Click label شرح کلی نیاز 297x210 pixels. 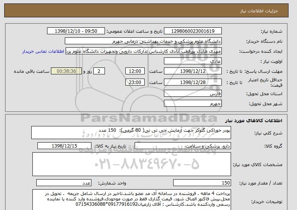tap(268, 133)
